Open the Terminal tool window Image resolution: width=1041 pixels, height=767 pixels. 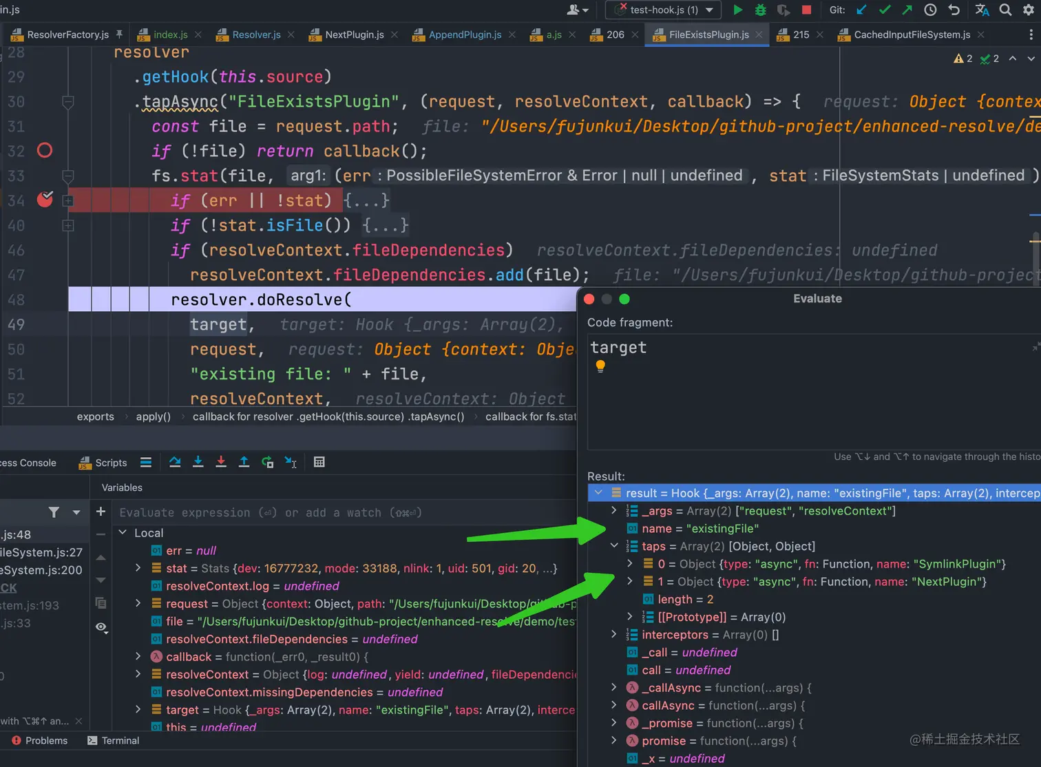113,740
